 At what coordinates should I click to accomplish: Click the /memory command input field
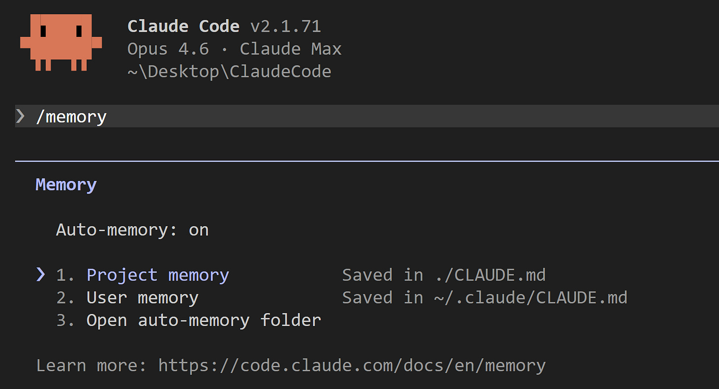71,116
